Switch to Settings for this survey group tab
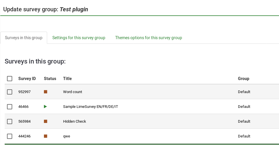This screenshot has height=145, width=279. (x=79, y=38)
